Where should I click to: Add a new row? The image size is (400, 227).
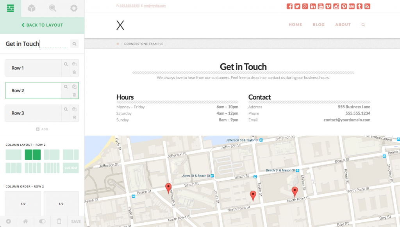(42, 129)
